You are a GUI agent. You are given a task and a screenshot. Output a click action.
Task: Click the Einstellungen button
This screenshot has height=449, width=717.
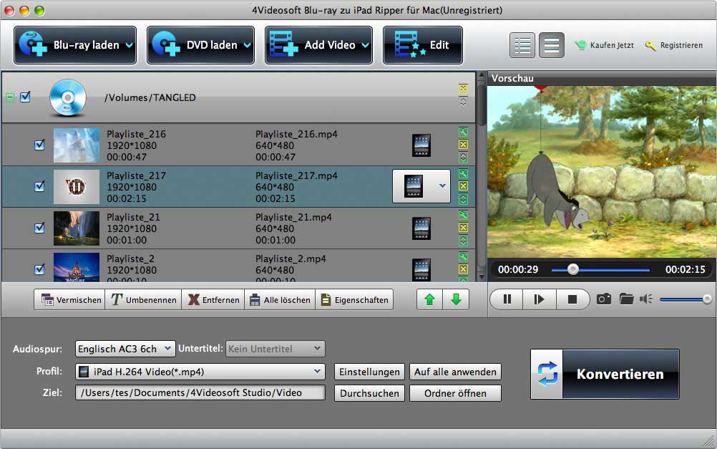[368, 372]
